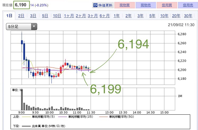
Task: Click the 株価更新 button label
Action: (105, 5)
